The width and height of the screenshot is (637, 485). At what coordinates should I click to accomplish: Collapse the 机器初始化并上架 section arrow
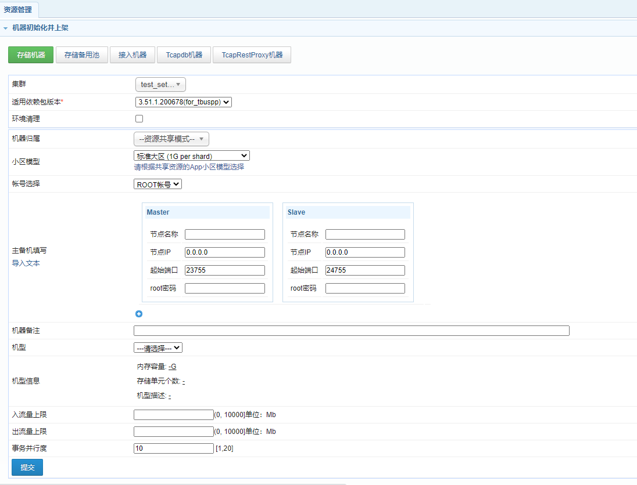click(x=5, y=28)
